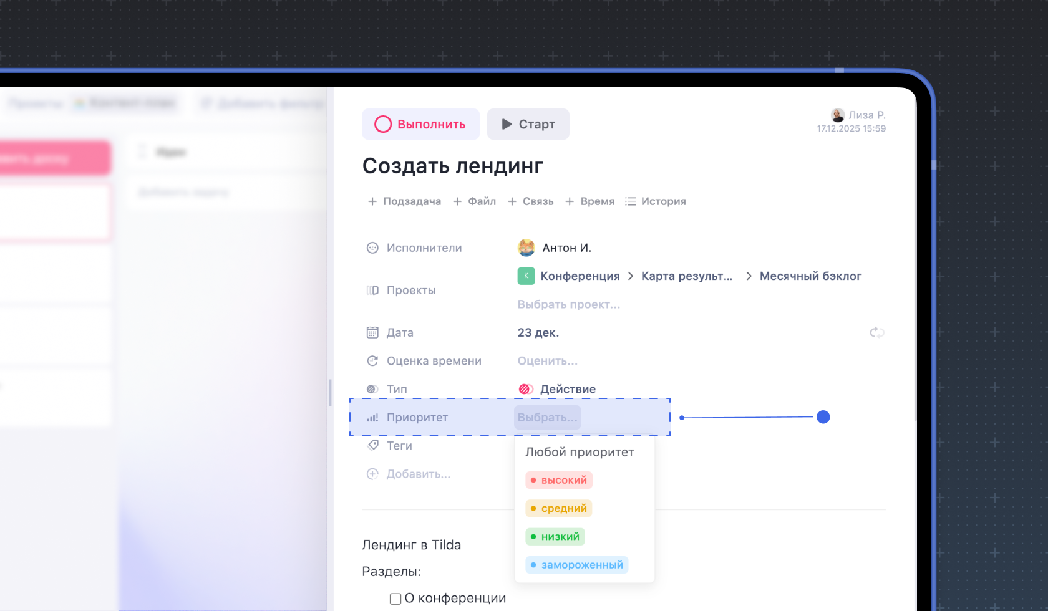Screen dimensions: 1048x611
Task: Click the repeat date icon
Action: pos(876,333)
